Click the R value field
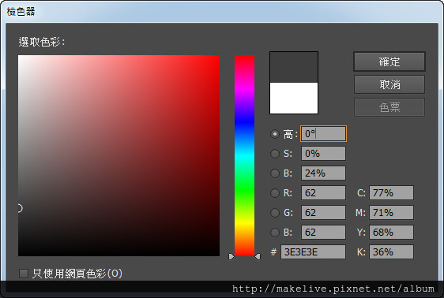Viewport: 444px width, 298px height. 323,192
